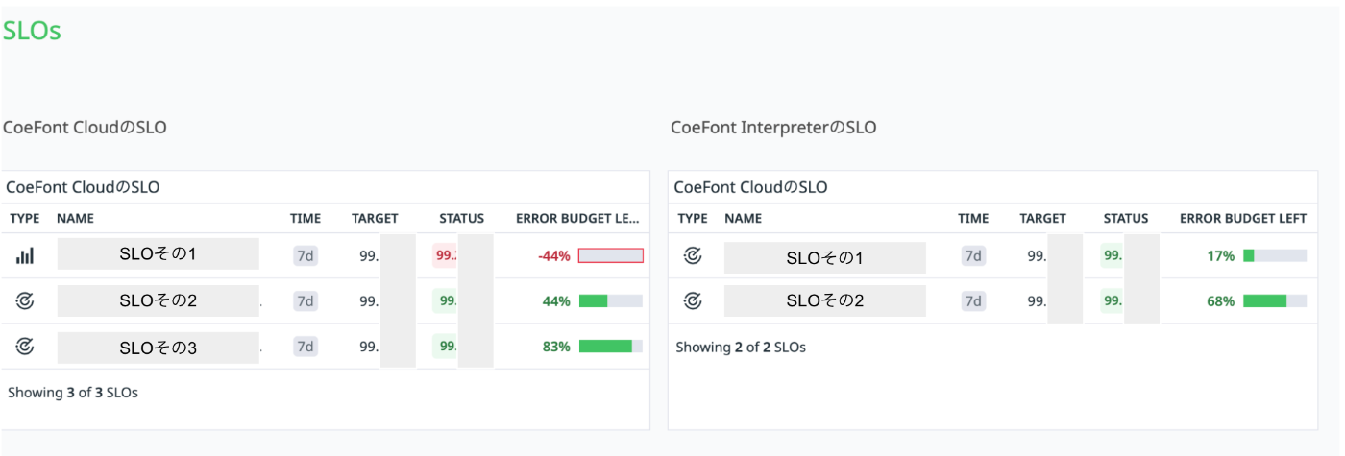Click the 'Showing 3 of 3 SLOs' footer text

[73, 393]
